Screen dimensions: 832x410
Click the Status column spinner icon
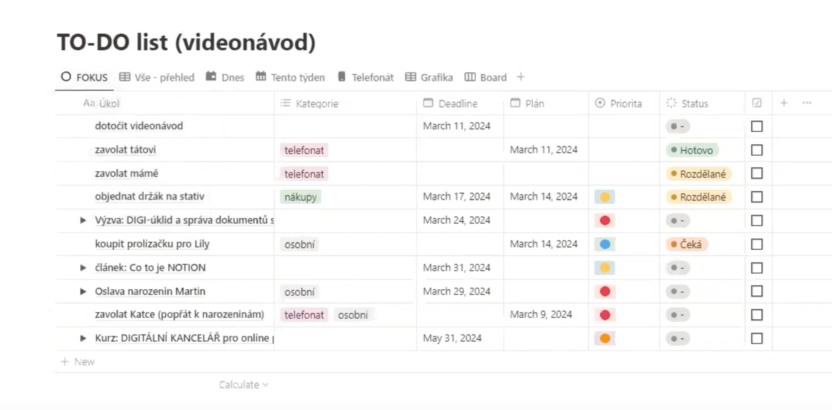[x=672, y=103]
